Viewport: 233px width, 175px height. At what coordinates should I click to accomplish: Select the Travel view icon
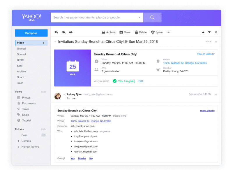(18, 109)
